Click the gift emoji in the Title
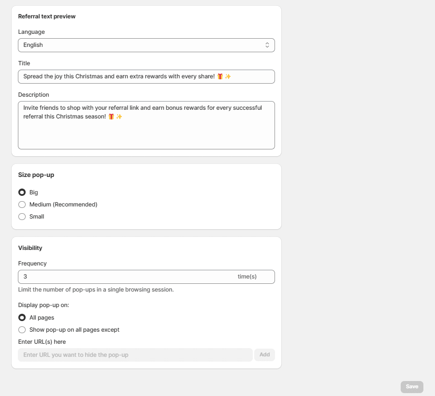The image size is (435, 396). tap(220, 76)
